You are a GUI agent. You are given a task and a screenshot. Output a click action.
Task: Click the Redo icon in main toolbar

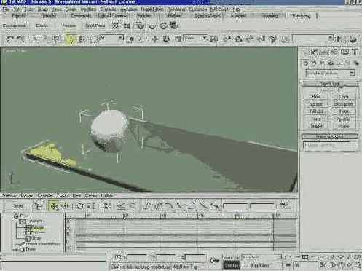(20, 39)
